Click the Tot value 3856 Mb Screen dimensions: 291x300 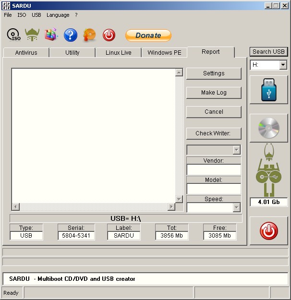171,236
